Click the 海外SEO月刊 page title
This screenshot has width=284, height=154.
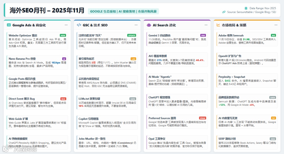[47, 10]
